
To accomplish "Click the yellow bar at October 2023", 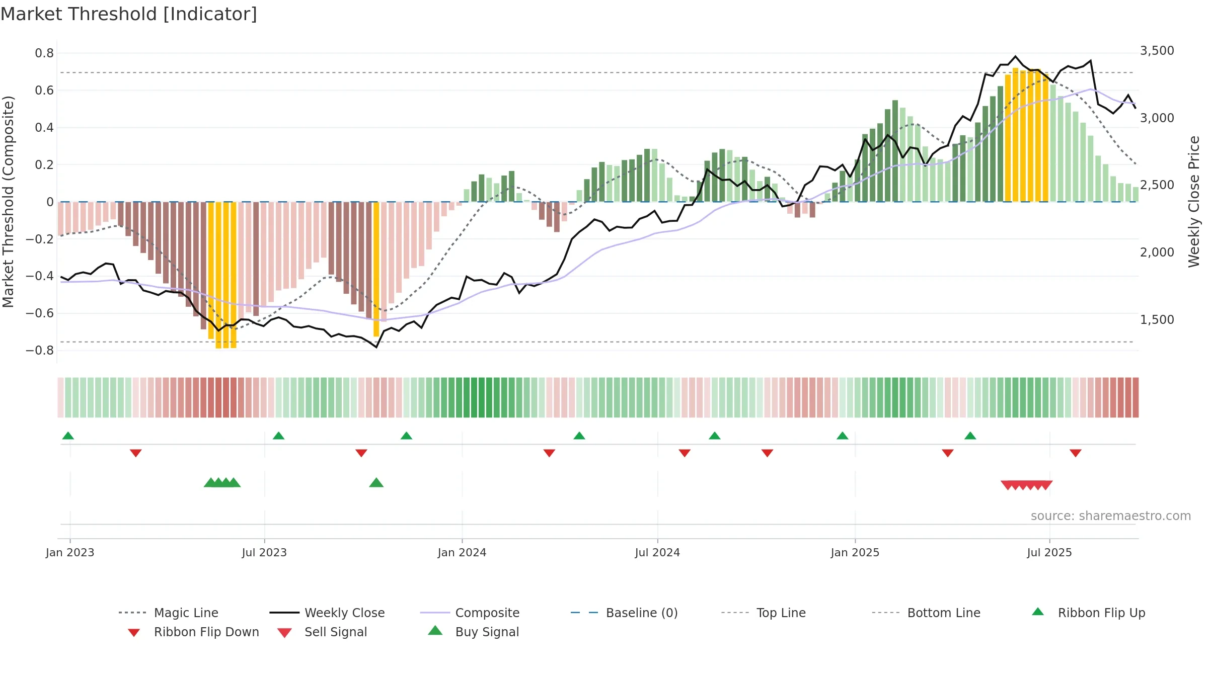I will coord(376,269).
